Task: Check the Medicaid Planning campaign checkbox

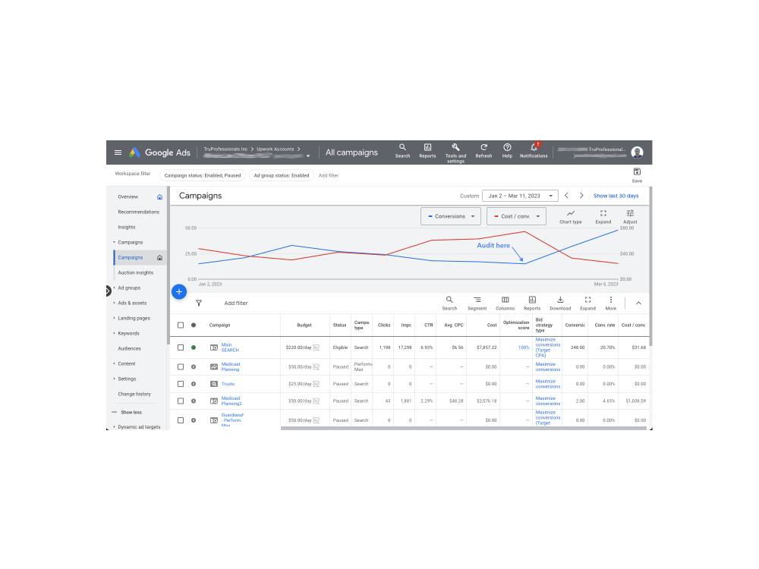Action: pos(181,366)
